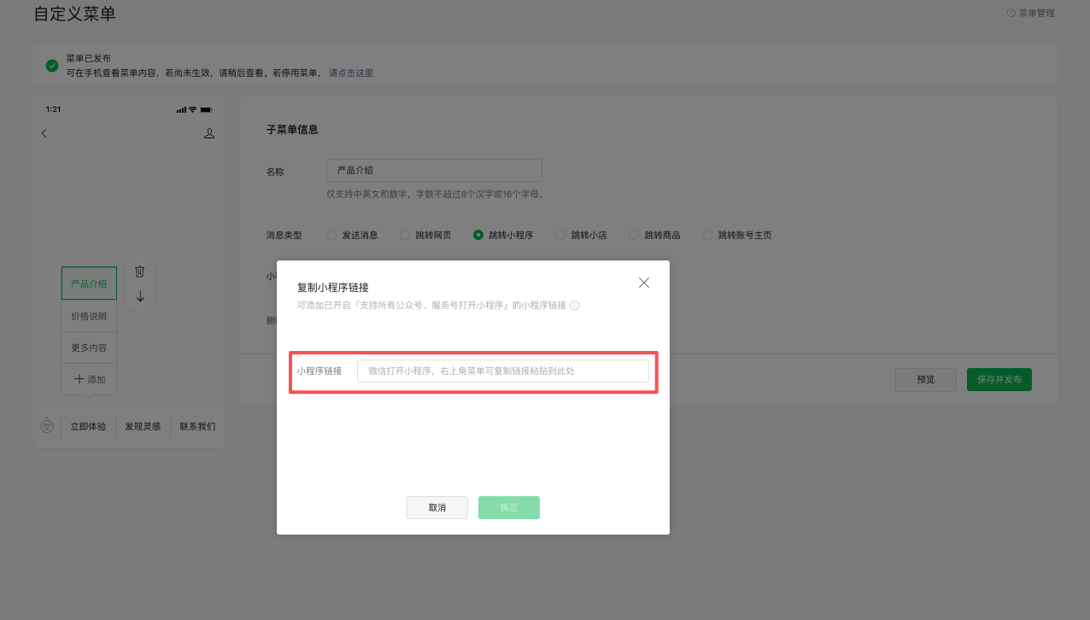The height and width of the screenshot is (620, 1090).
Task: Click the 保存并发布 button
Action: pos(999,380)
